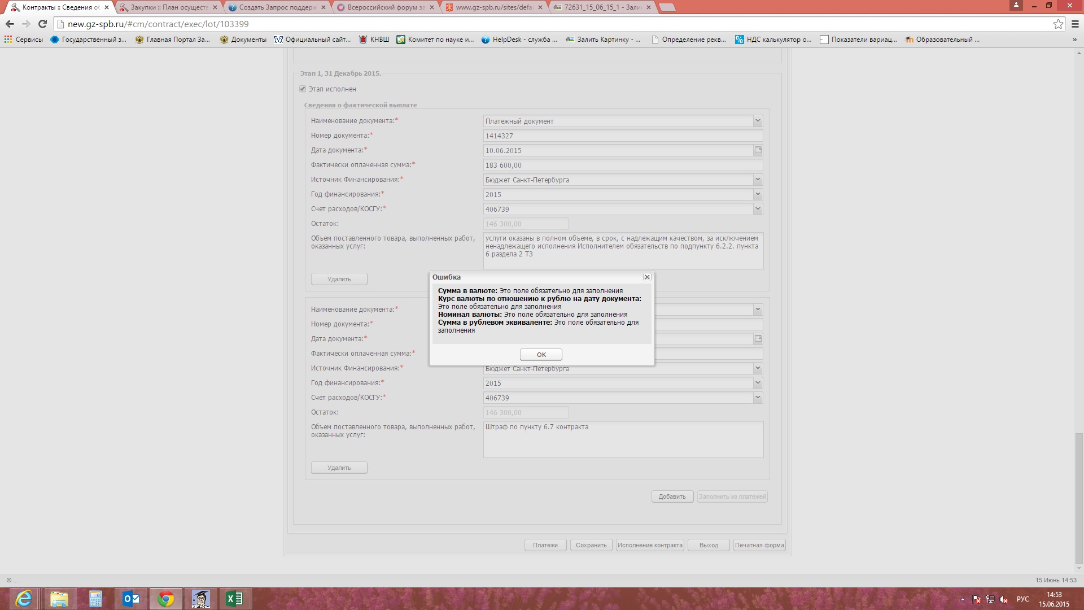The width and height of the screenshot is (1084, 610).
Task: Open File Explorer from the taskbar
Action: [59, 599]
